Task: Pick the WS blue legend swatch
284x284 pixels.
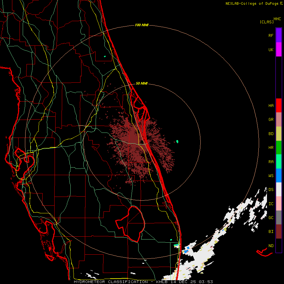Action: [x=279, y=175]
